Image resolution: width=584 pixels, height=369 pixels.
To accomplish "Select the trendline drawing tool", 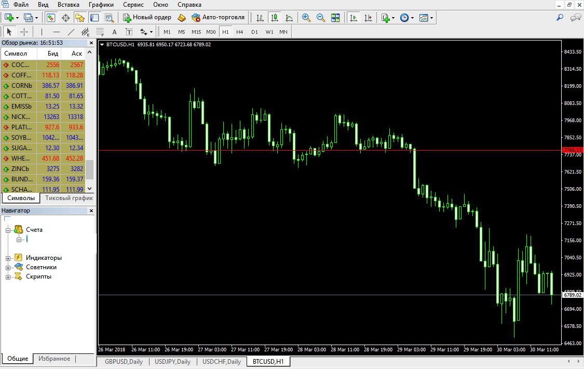I will tap(72, 32).
